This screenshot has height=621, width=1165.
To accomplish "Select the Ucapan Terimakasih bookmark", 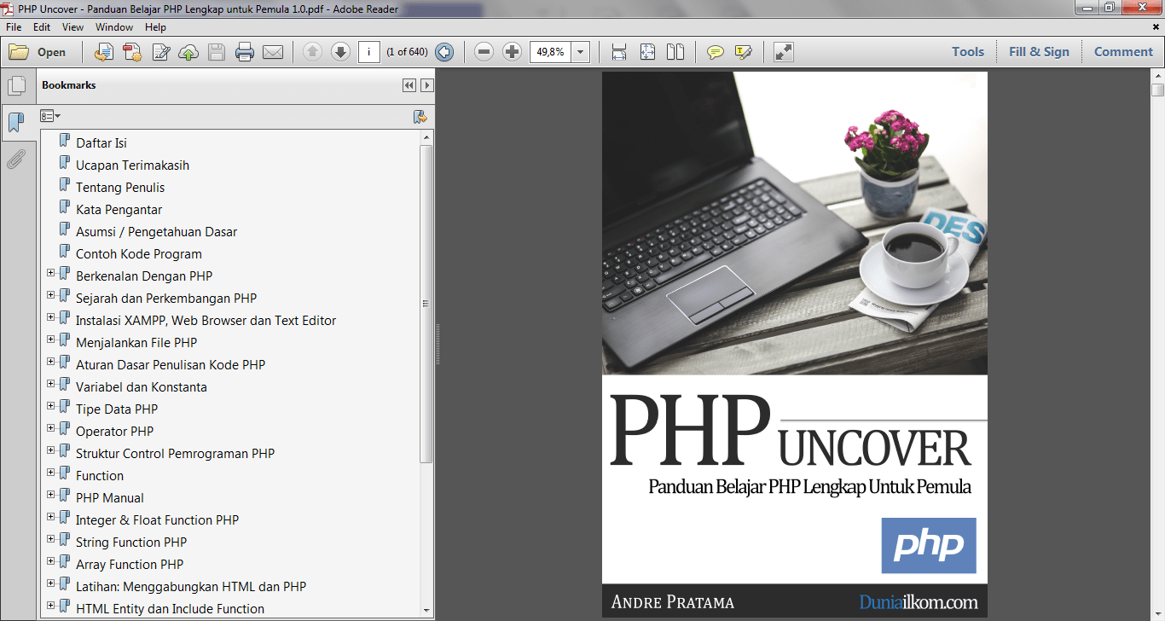I will (132, 165).
